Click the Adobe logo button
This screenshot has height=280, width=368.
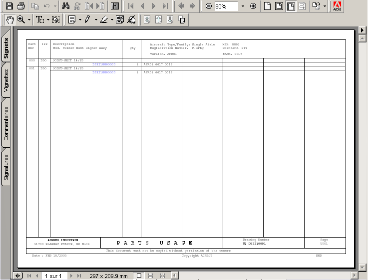click(337, 6)
